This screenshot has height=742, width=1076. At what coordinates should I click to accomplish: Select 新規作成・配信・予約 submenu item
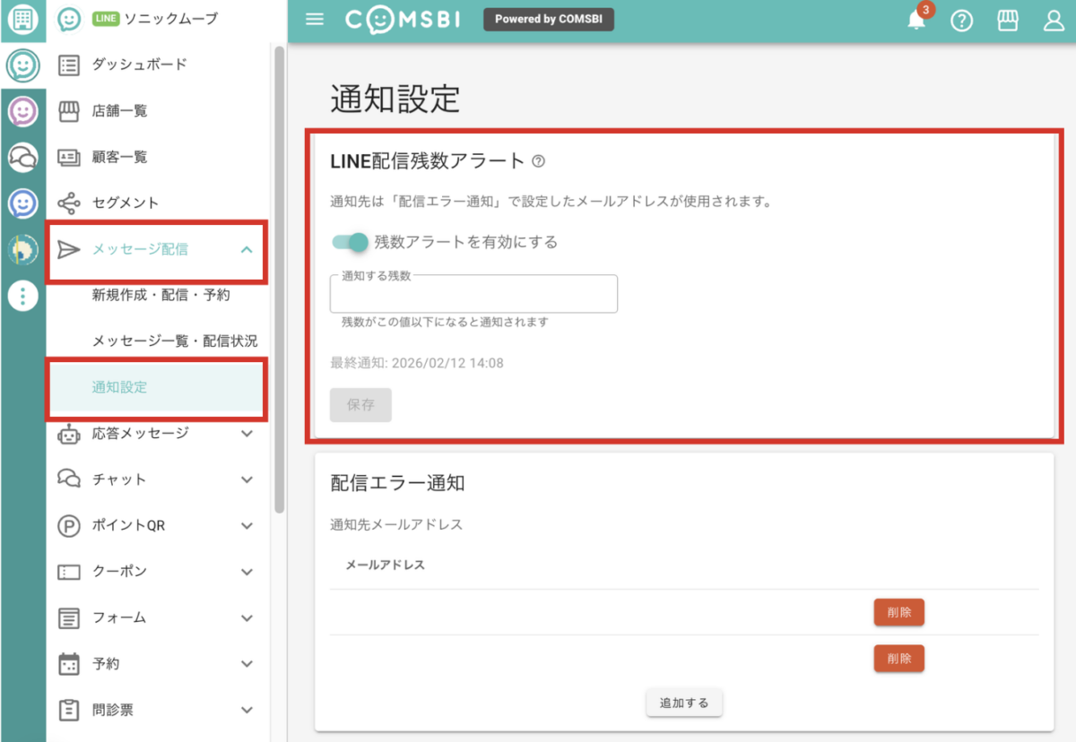161,295
